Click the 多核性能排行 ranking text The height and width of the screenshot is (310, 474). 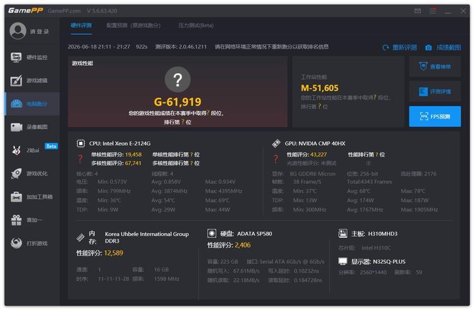(x=176, y=163)
